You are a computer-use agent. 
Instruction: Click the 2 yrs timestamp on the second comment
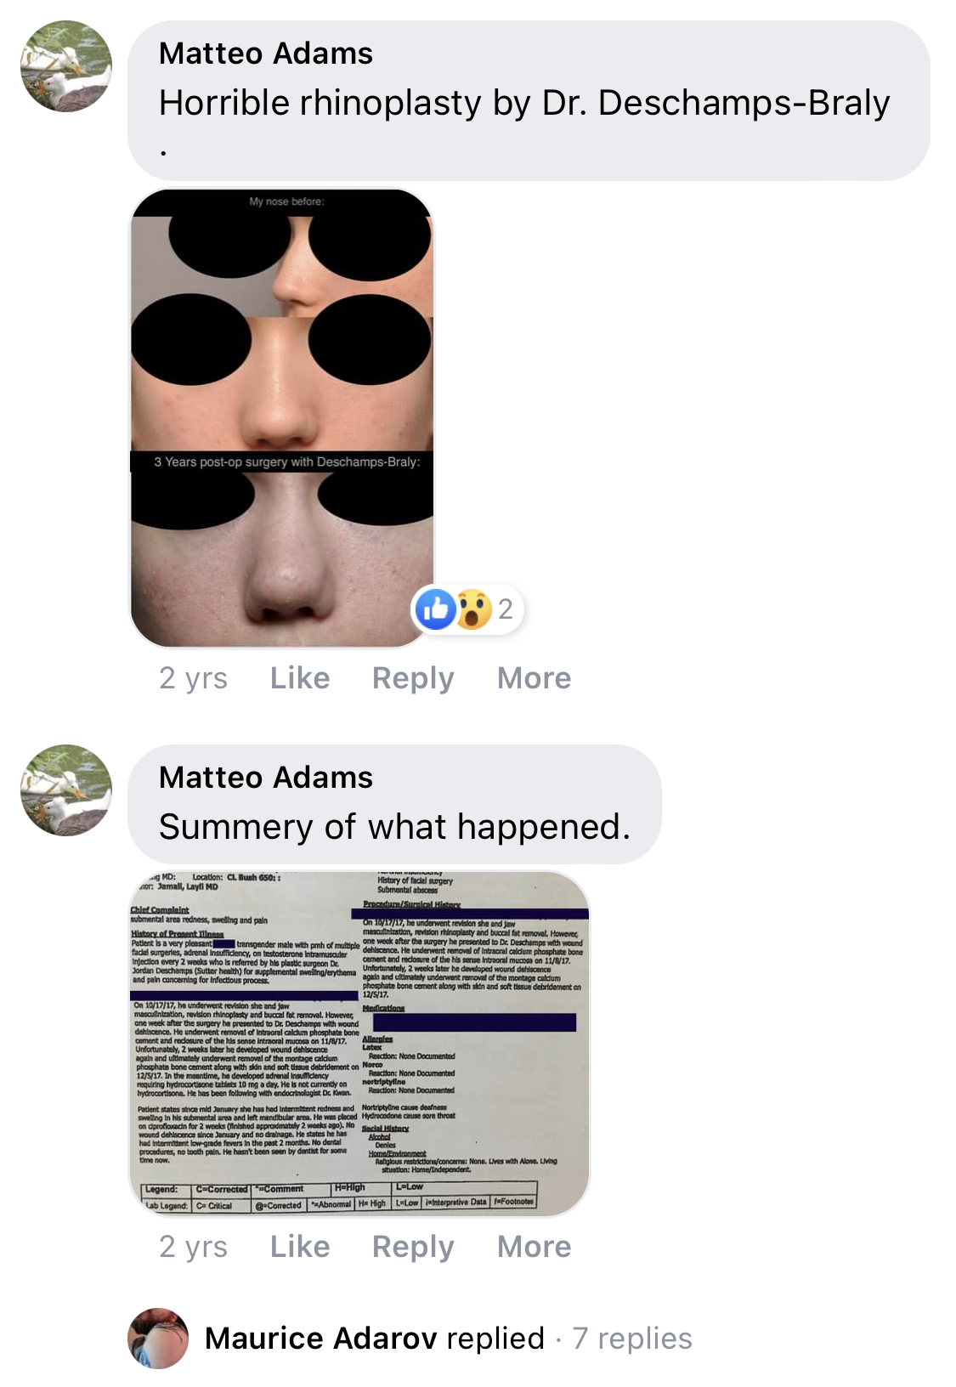(193, 1247)
